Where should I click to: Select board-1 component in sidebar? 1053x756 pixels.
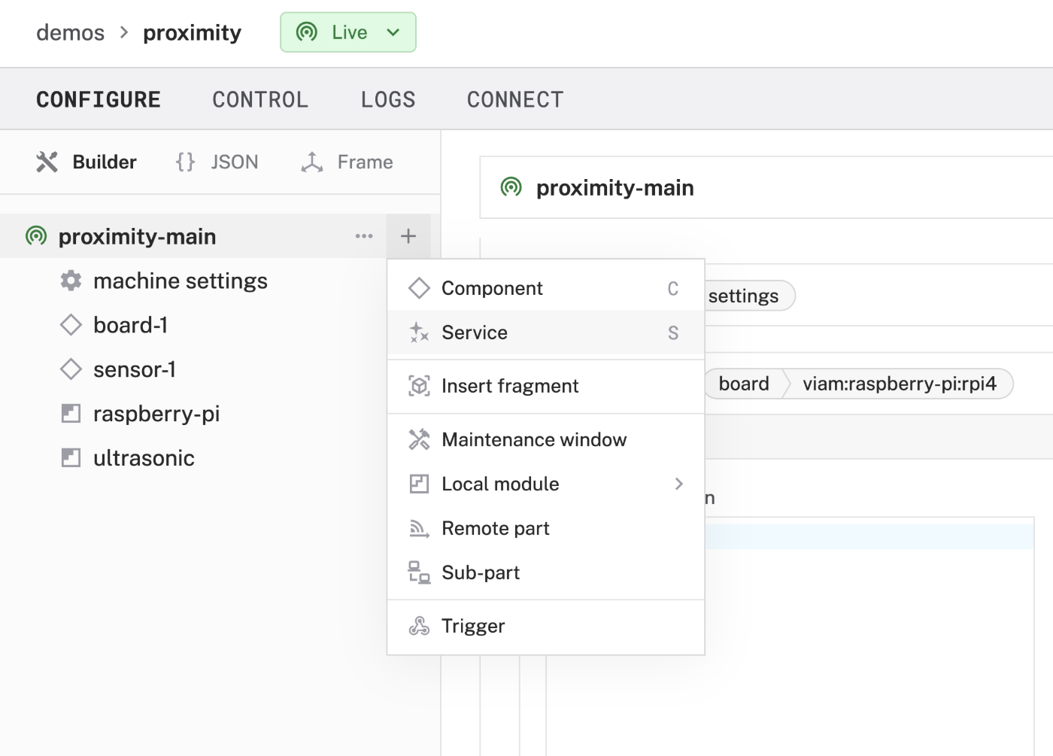click(x=131, y=325)
